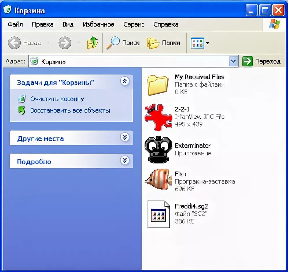288x272 pixels.
Task: Maximize the Корзина window
Action: click(265, 10)
